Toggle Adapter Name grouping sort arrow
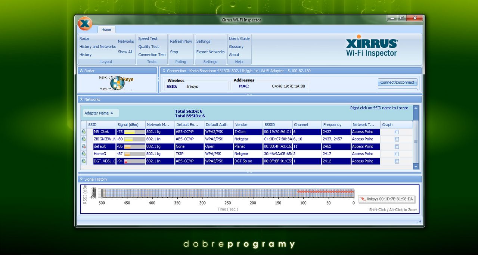Screen dimensions: 478x255 (x=112, y=113)
